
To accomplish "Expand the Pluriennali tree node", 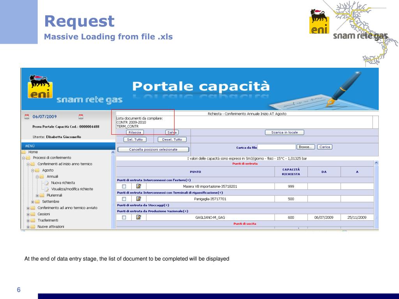I will pos(37,195).
